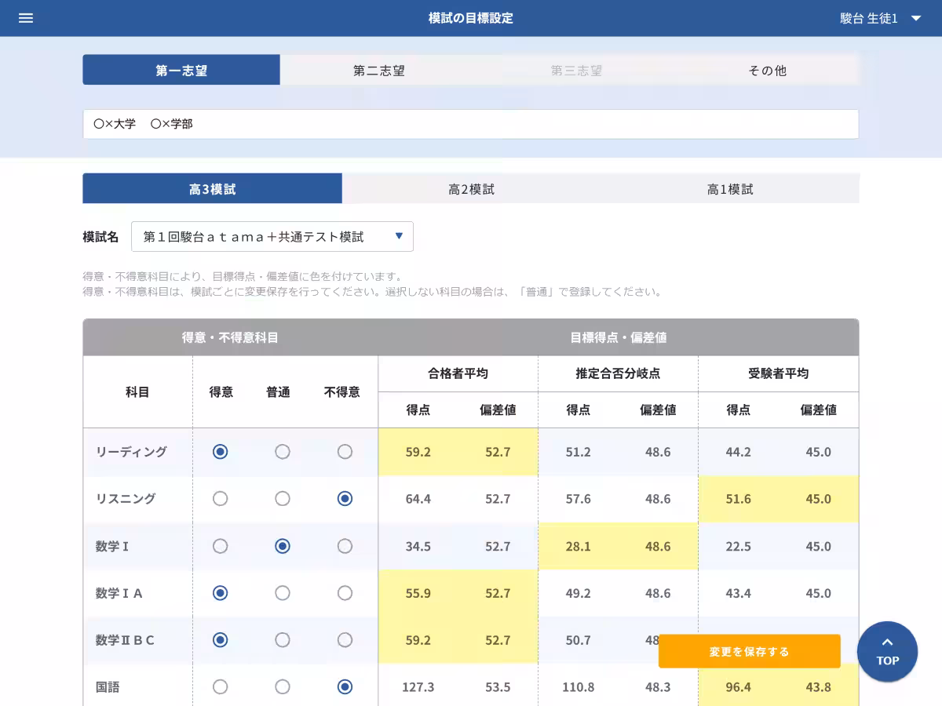This screenshot has height=706, width=942.
Task: Mark 数学ⅡBC as 不得意
Action: (345, 640)
